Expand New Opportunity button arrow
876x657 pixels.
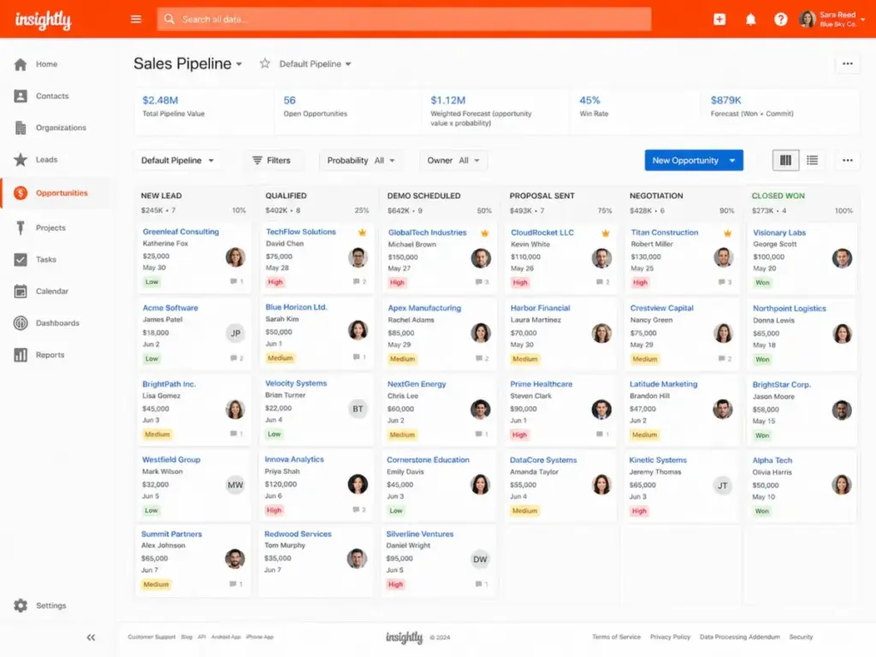pyautogui.click(x=732, y=160)
